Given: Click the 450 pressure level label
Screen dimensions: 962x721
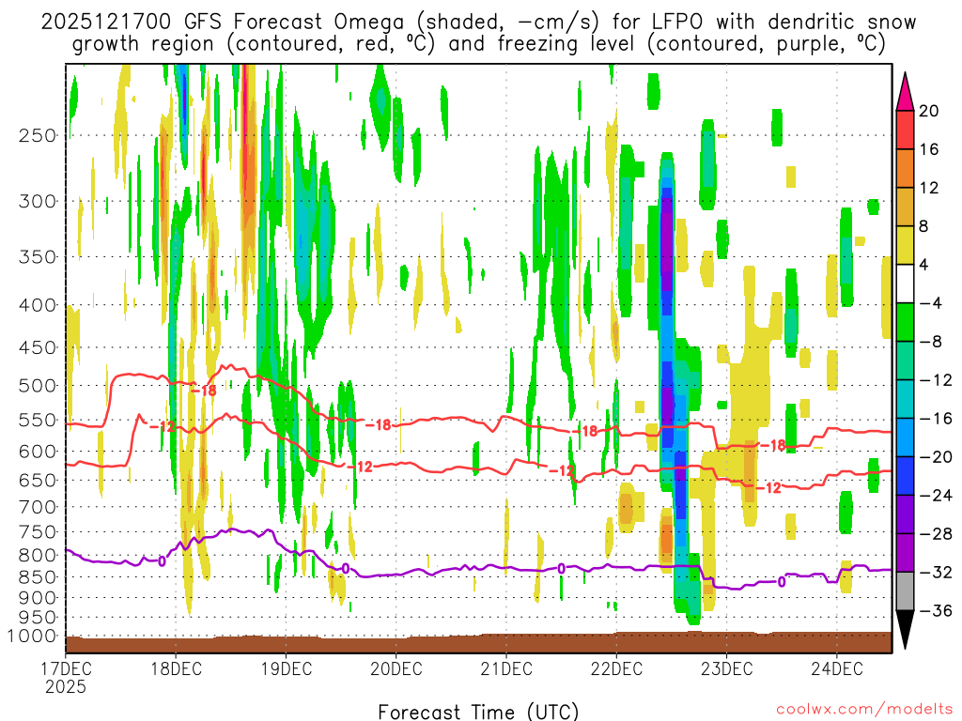Looking at the screenshot, I should pyautogui.click(x=38, y=347).
